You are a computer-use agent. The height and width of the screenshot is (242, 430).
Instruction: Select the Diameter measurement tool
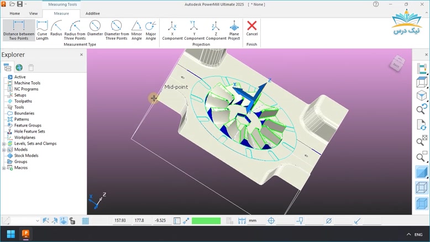(95, 30)
